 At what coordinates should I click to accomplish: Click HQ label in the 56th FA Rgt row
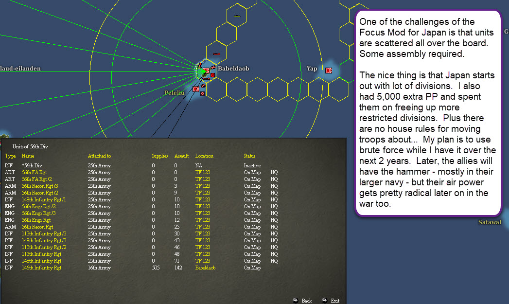pyautogui.click(x=274, y=173)
